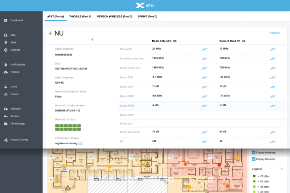Toggle the Display Heatmap checkbox
The width and height of the screenshot is (290, 193).
point(254,153)
